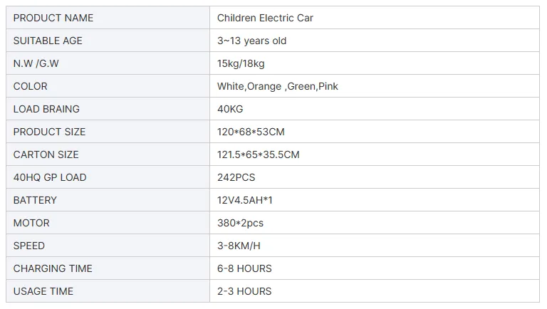Click the PRODUCT SIZE label
The width and height of the screenshot is (547, 309).
click(x=49, y=132)
